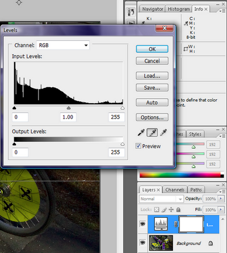Hide the Levels adjustment layer
This screenshot has height=253, width=227.
coord(142,224)
